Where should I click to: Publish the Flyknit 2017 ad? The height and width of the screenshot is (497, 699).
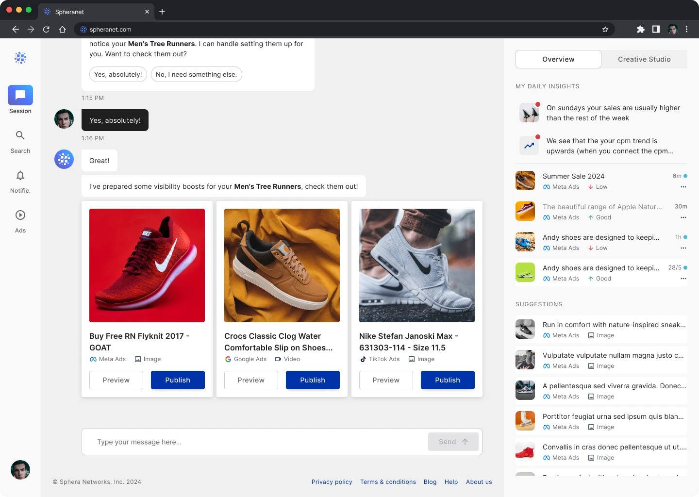pos(178,380)
